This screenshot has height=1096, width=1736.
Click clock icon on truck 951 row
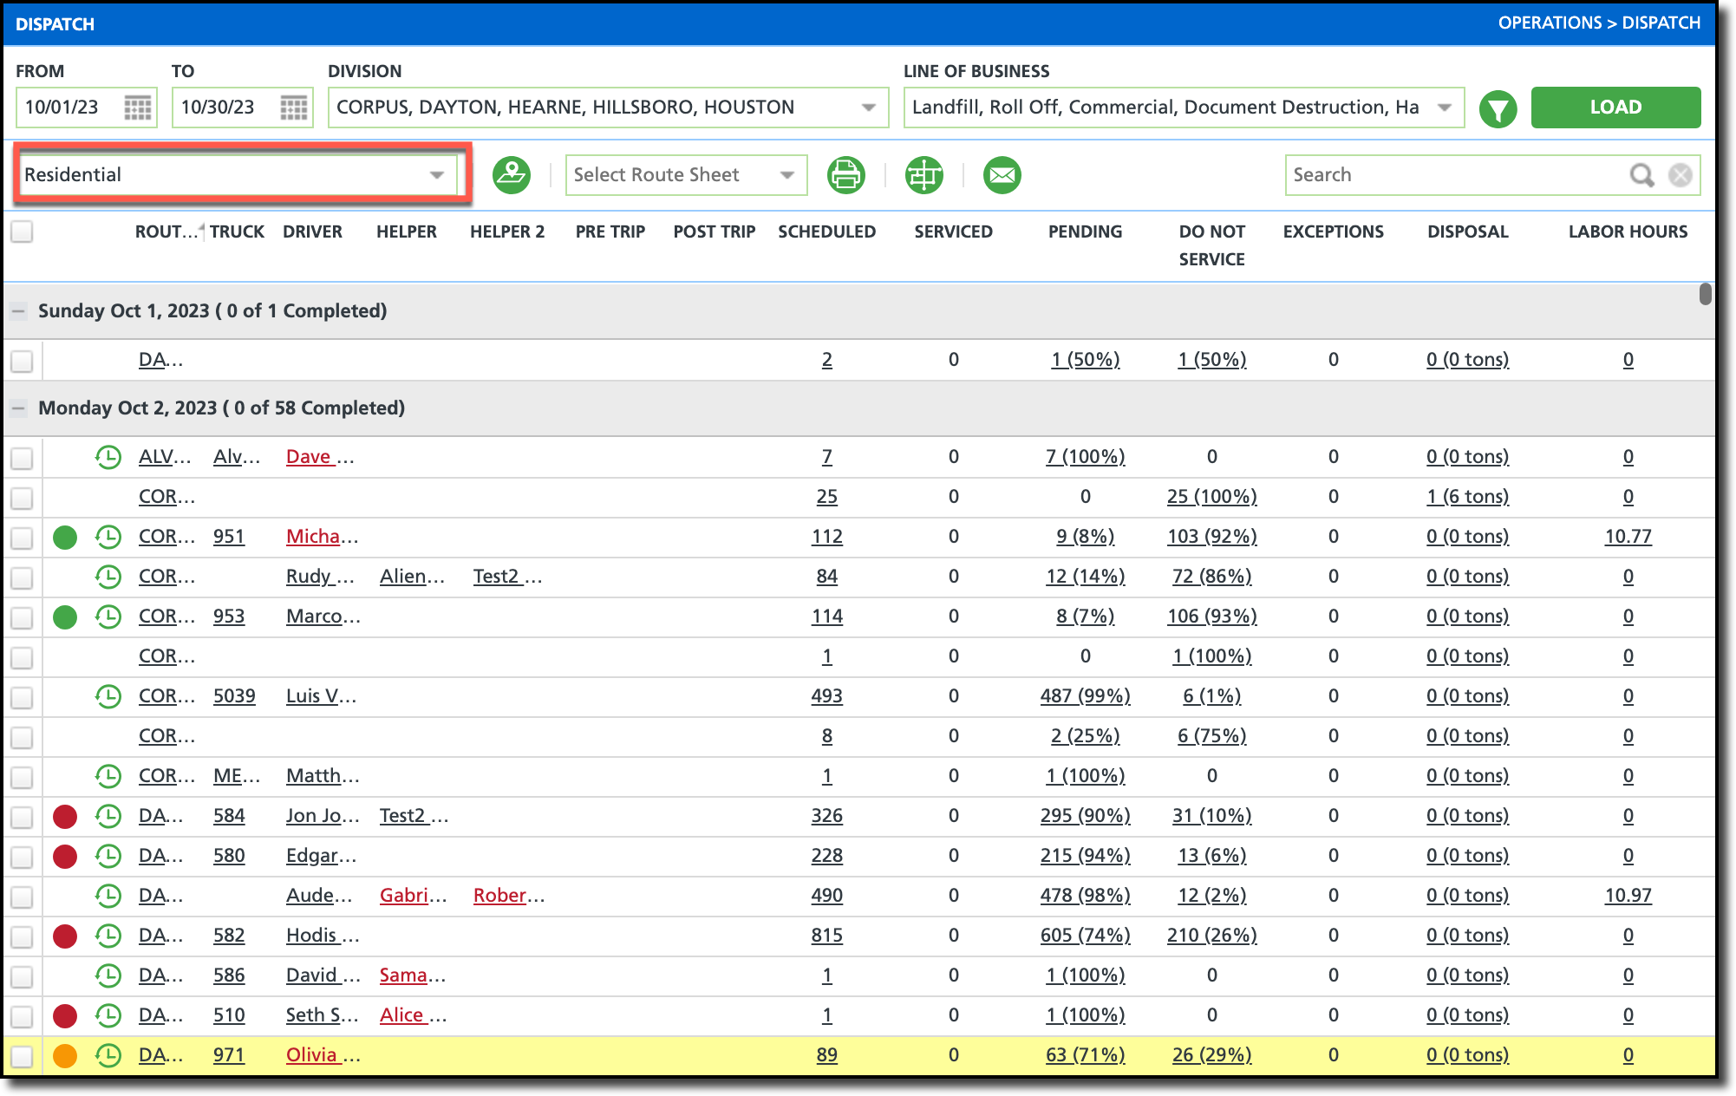tap(108, 537)
